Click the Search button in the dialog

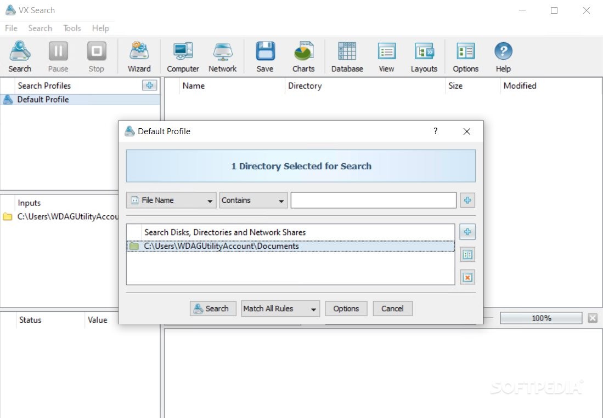213,308
